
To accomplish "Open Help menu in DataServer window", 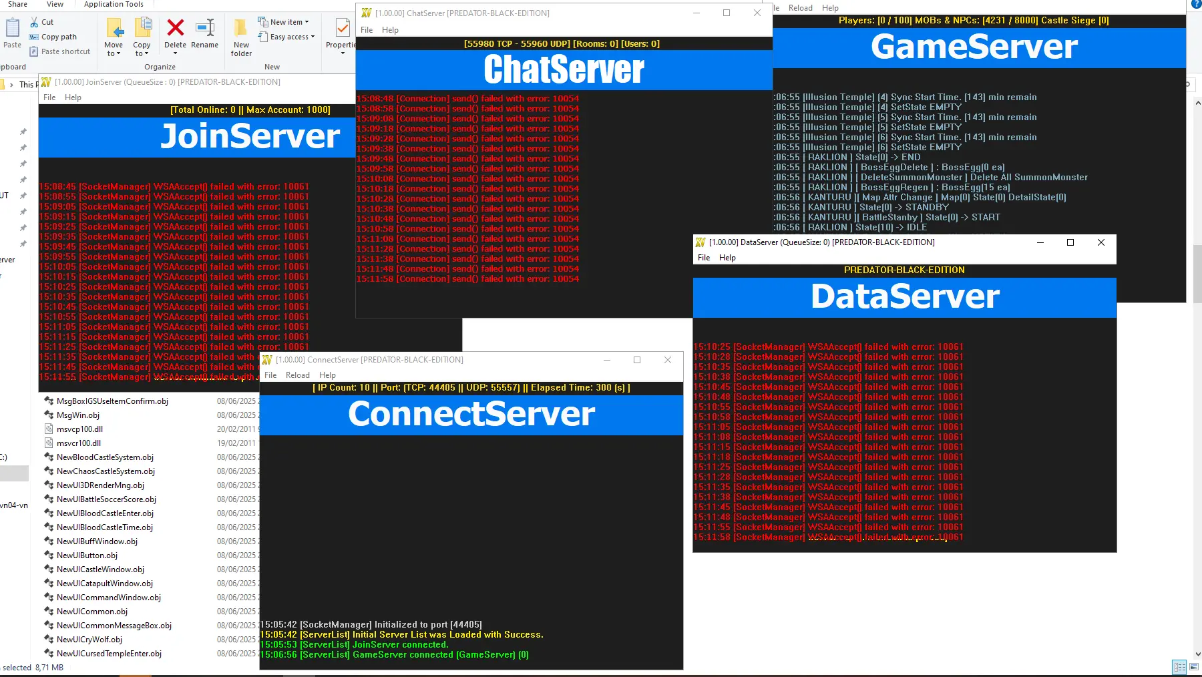I will [727, 258].
